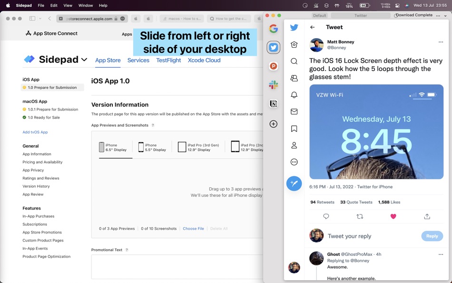Retweet Matt Bonney's tweet
This screenshot has height=283, width=452.
pos(360,216)
